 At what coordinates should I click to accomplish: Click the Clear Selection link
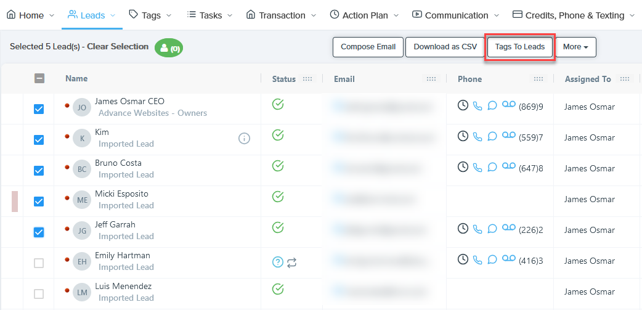(118, 46)
